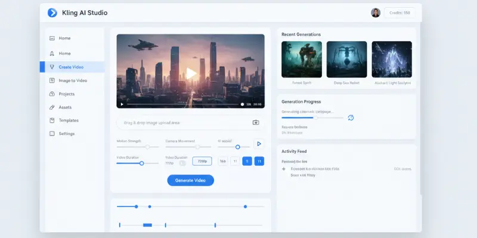Click the Generation Progress bar handle
Image resolution: width=477 pixels, height=238 pixels.
[x=316, y=118]
